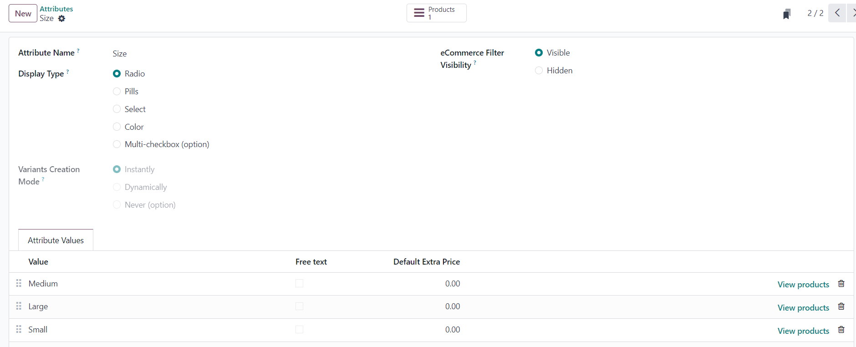This screenshot has height=347, width=856.
Task: Click the Default Extra Price of Small
Action: pyautogui.click(x=452, y=330)
